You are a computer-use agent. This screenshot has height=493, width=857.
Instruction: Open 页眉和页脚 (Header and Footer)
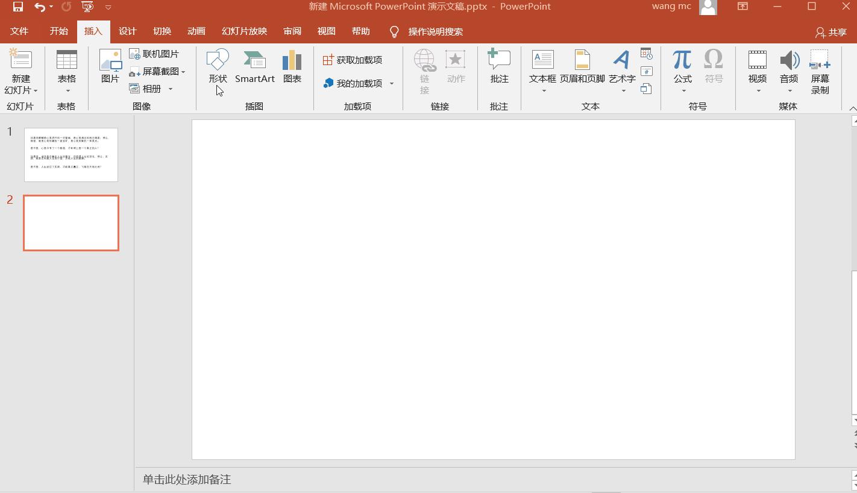coord(582,66)
